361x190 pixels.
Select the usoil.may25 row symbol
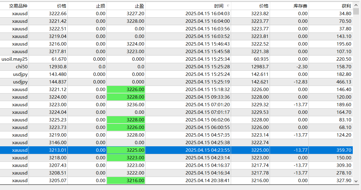pos(15,59)
